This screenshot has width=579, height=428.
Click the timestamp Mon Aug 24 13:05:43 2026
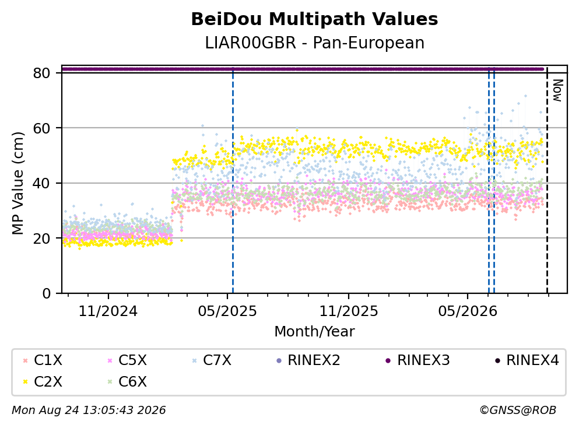pyautogui.click(x=89, y=410)
